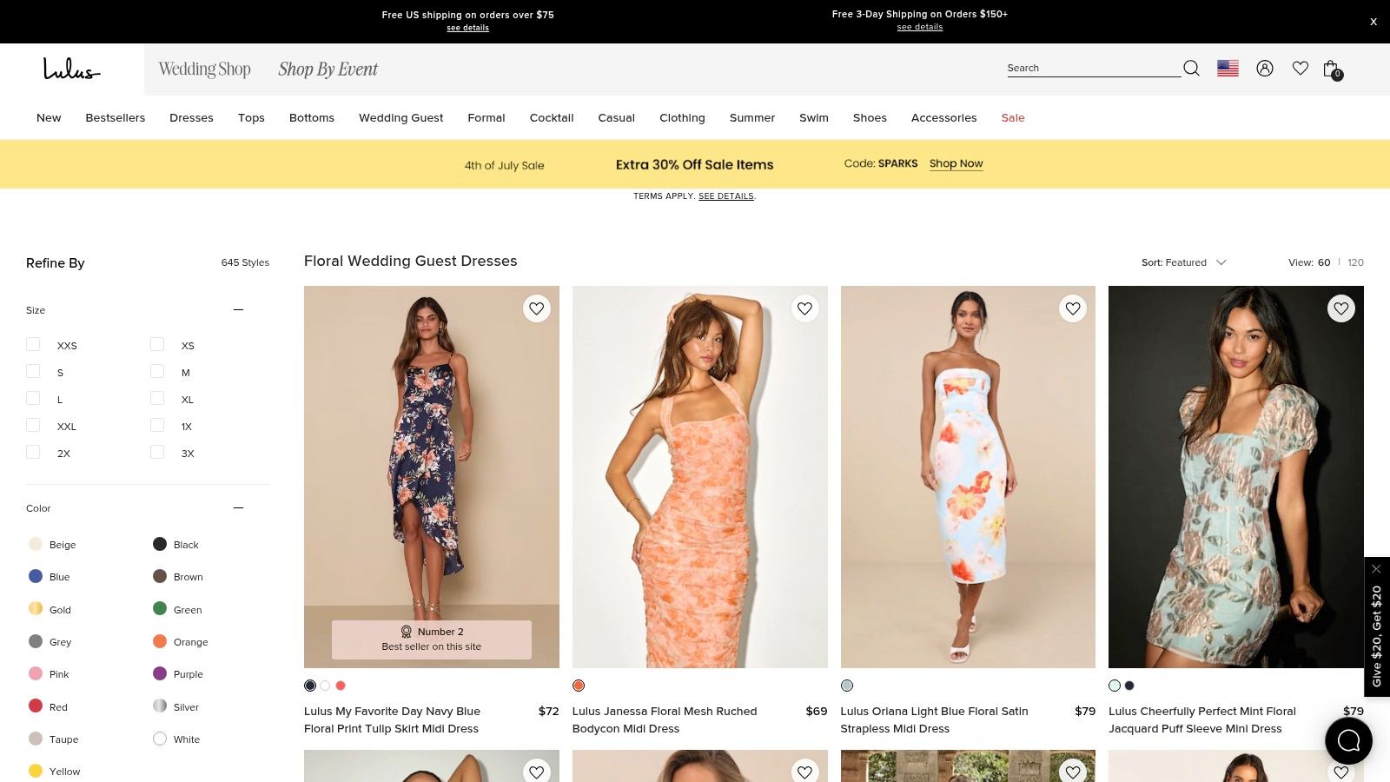Filter by Red color swatch
Screen dimensions: 1390x782
[x=36, y=706]
